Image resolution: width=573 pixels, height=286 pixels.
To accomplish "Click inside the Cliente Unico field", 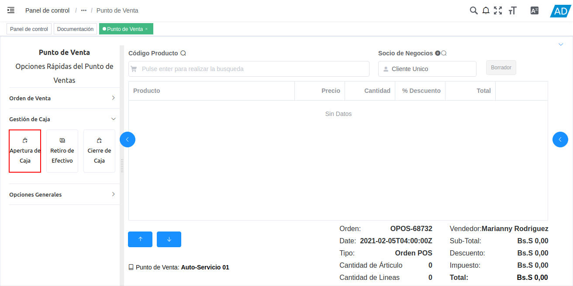I will point(427,68).
